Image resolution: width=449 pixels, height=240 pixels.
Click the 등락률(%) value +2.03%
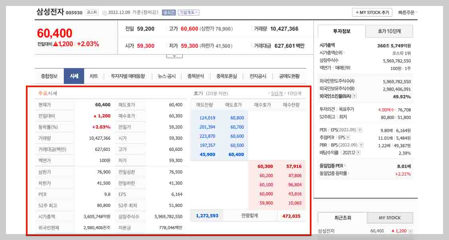click(101, 127)
